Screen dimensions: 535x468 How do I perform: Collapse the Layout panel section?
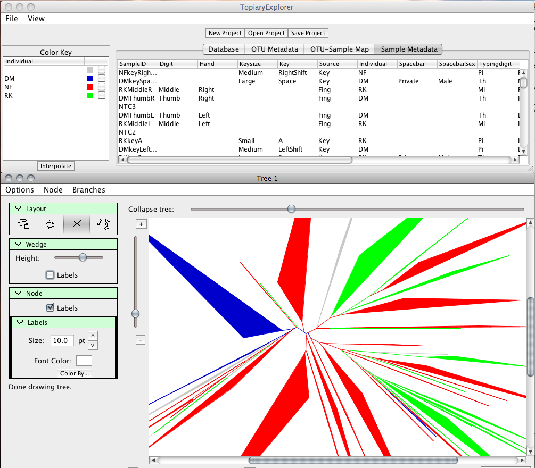[18, 208]
